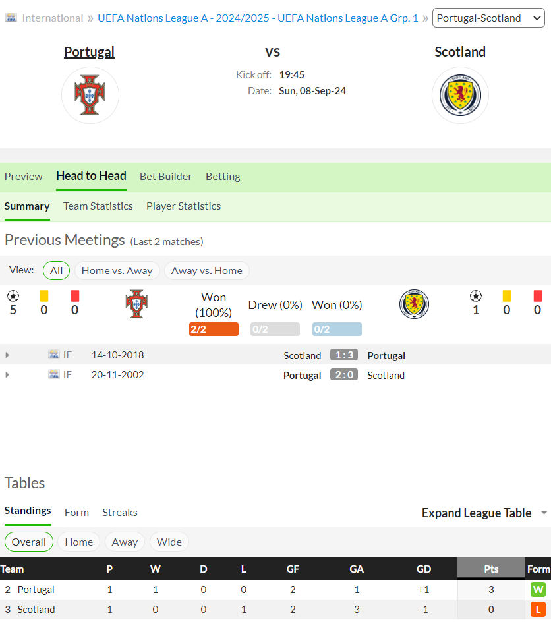Click the FIFA flag icon beside International

(11, 18)
